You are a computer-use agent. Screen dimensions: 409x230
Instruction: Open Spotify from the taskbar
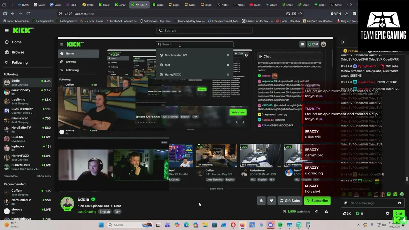pos(280,225)
